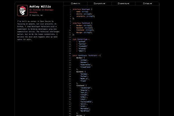Click the file icon on speaking.md tab
Viewport: 174px width, 116px height.
point(119,3)
